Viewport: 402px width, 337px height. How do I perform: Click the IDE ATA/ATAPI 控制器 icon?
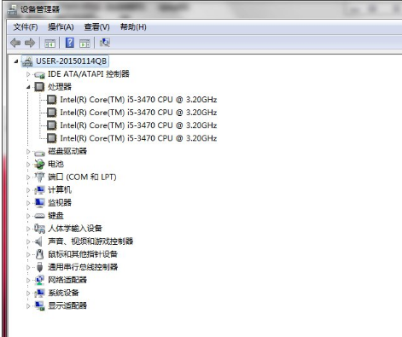click(x=39, y=75)
